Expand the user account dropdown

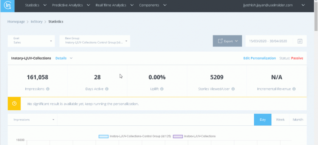[303, 5]
